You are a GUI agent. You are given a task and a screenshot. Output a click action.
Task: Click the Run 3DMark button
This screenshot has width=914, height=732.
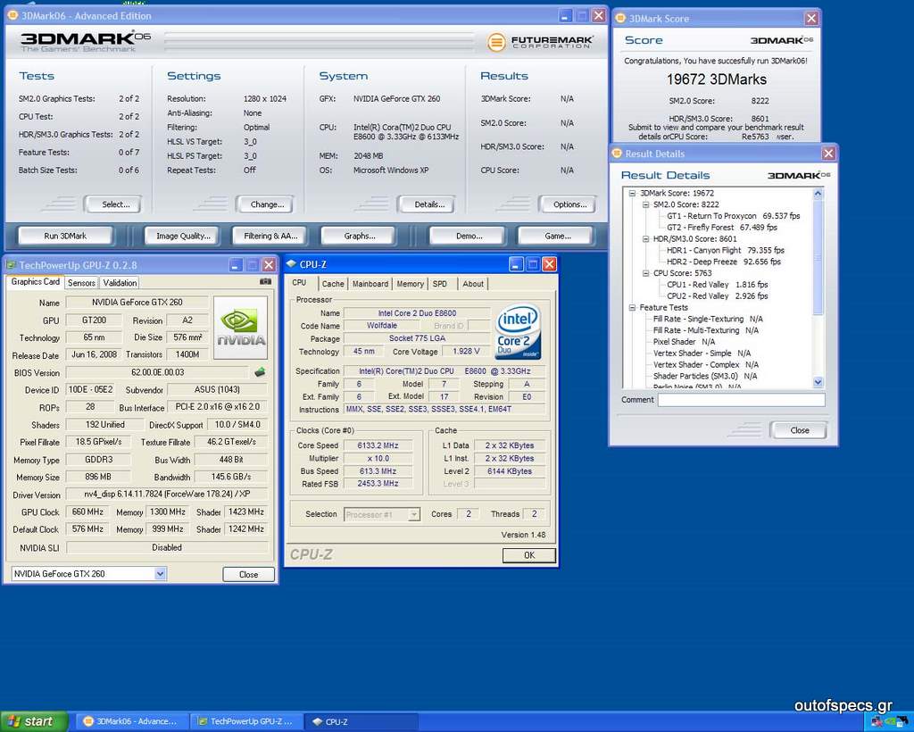point(65,236)
